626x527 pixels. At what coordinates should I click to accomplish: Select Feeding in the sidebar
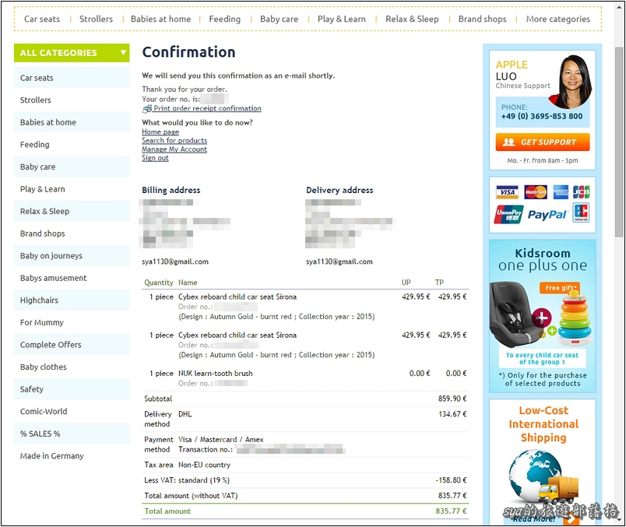pos(72,145)
